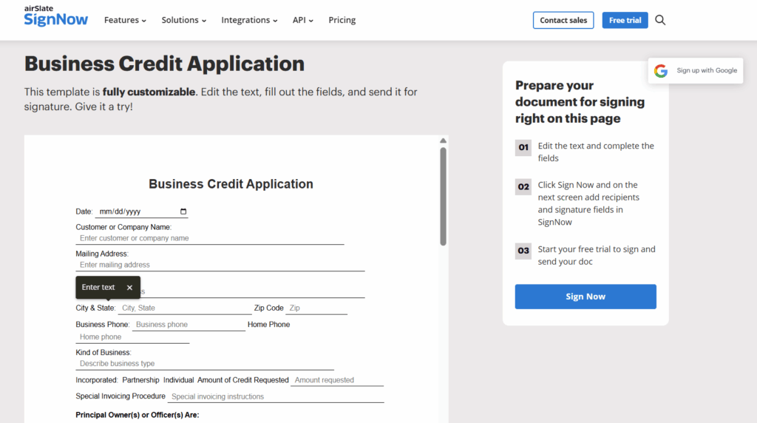
Task: Click the Contact sales button
Action: 563,20
